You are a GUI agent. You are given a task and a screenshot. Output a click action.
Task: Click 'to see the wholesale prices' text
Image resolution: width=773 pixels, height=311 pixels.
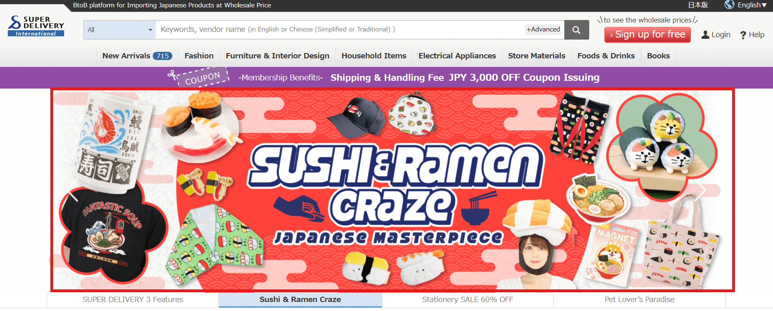coord(648,20)
